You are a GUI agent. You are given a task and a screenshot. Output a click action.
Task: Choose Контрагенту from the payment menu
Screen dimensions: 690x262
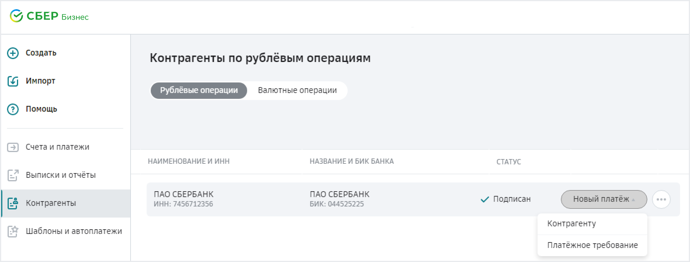tap(571, 224)
